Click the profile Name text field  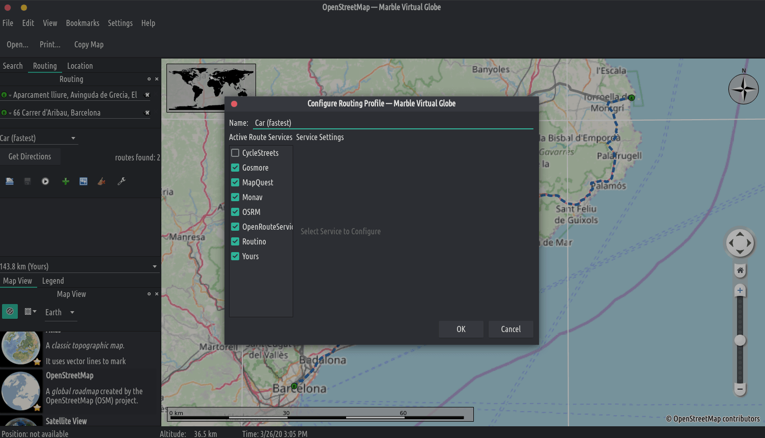(392, 123)
